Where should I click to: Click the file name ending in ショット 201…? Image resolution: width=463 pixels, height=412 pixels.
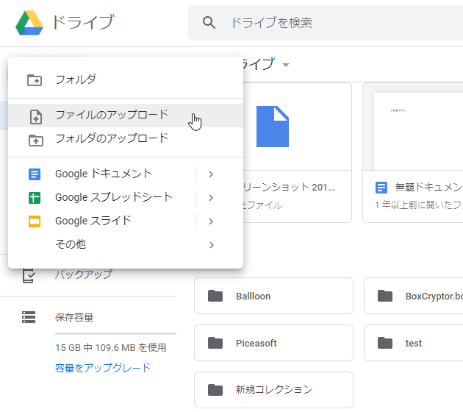point(289,187)
